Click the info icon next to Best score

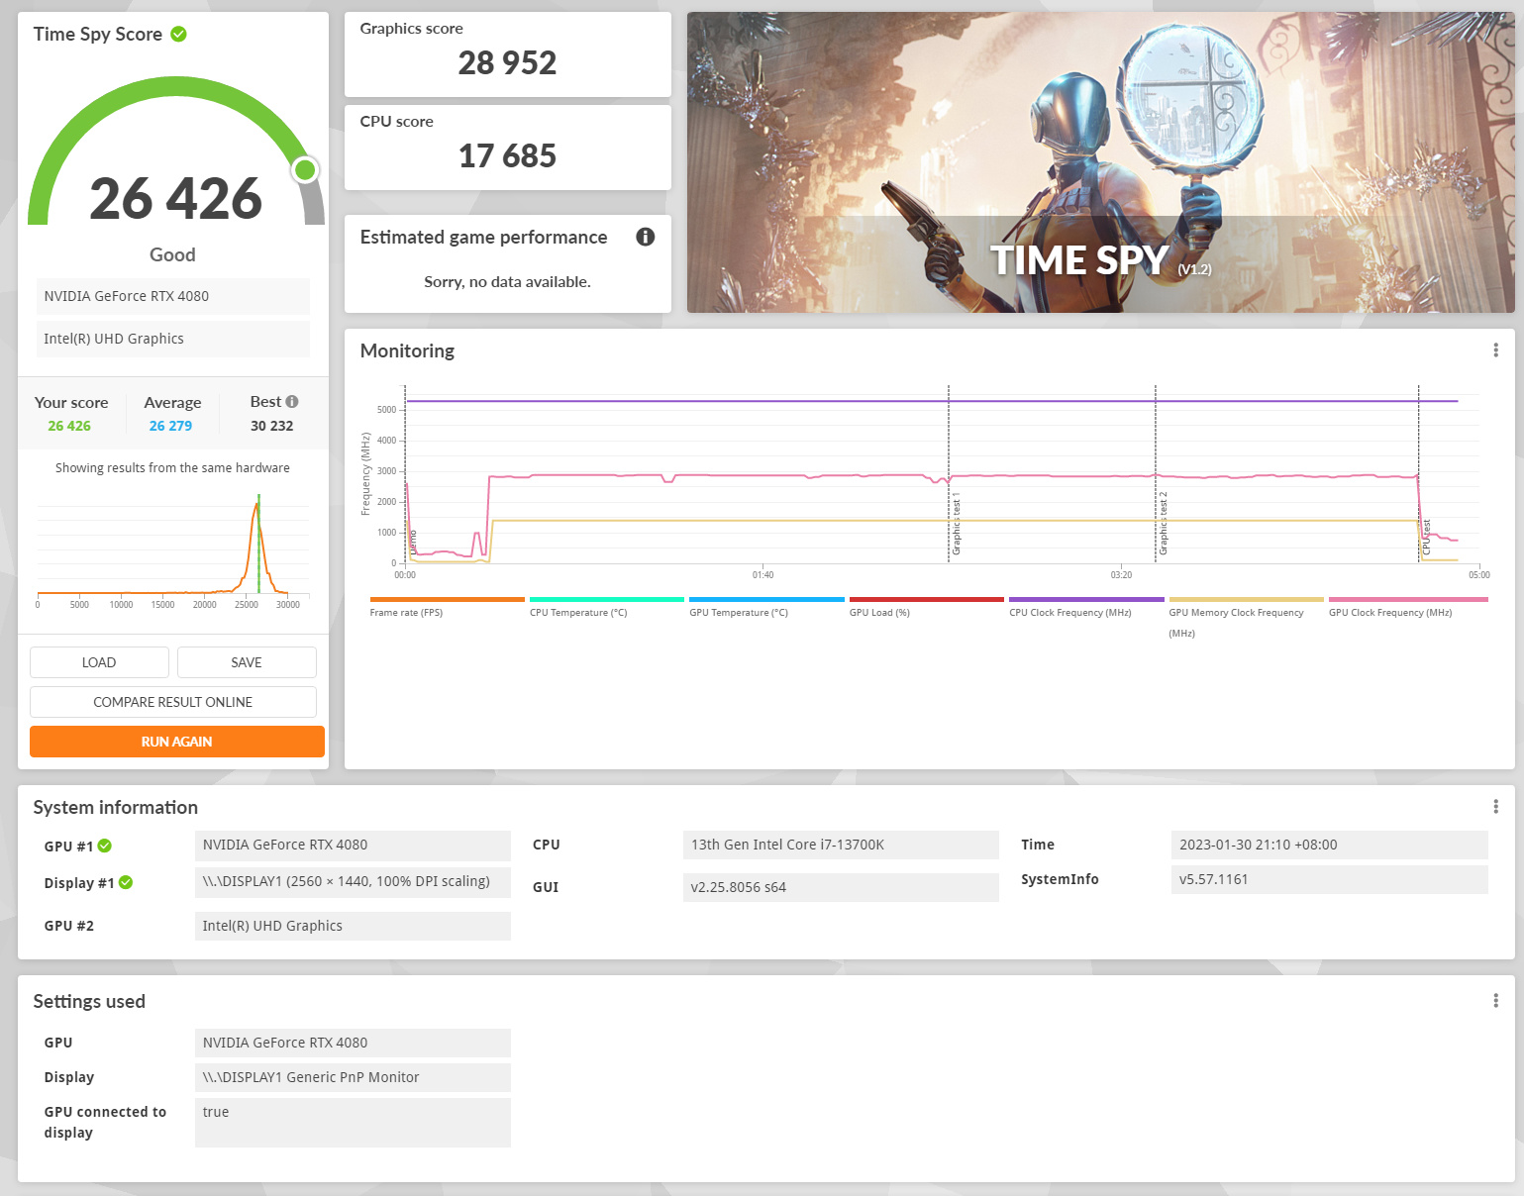coord(292,402)
